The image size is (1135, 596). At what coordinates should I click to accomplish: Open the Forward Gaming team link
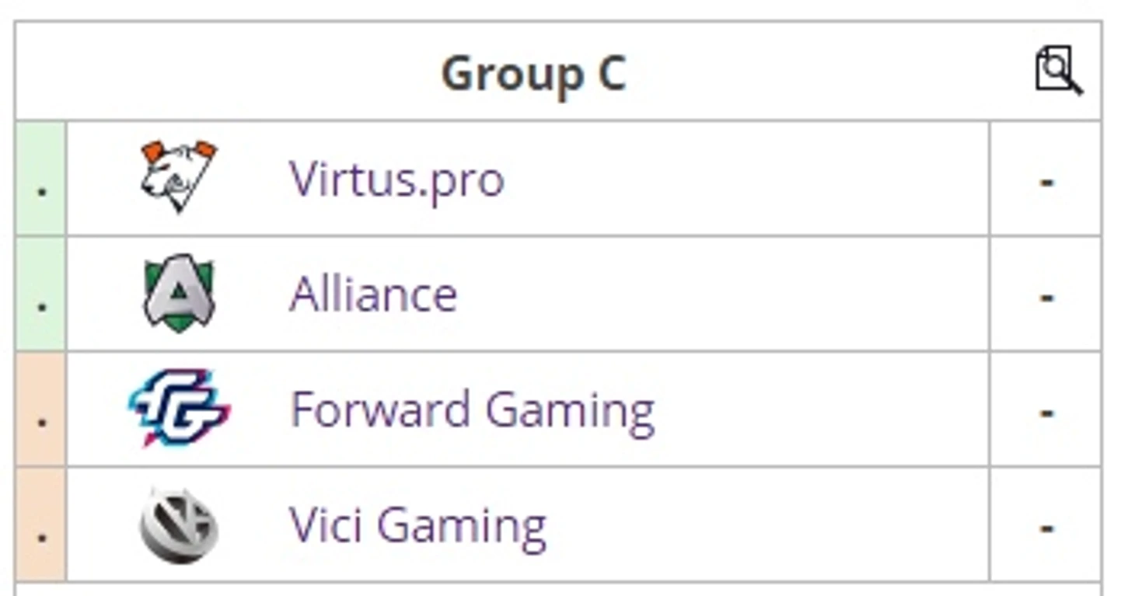472,411
